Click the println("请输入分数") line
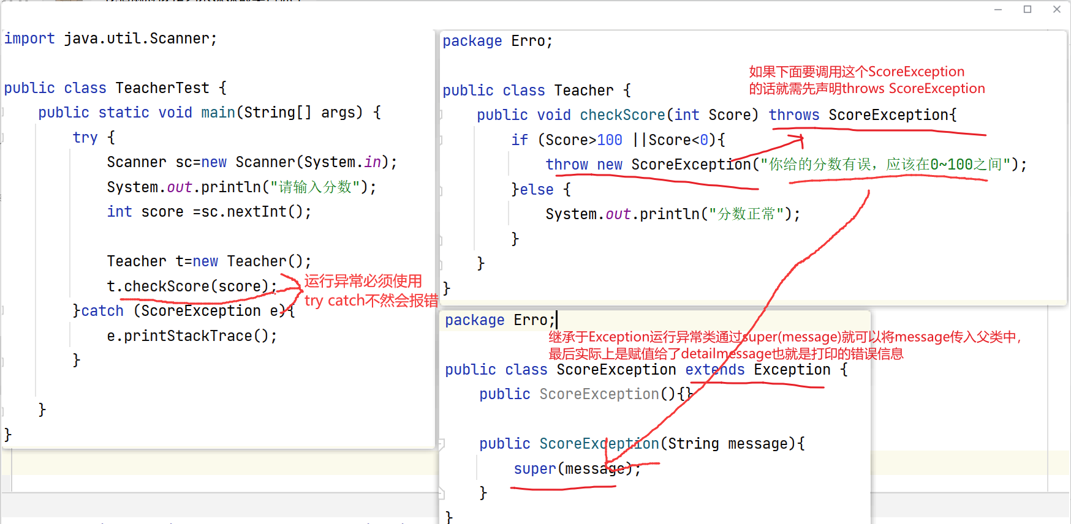 [241, 187]
